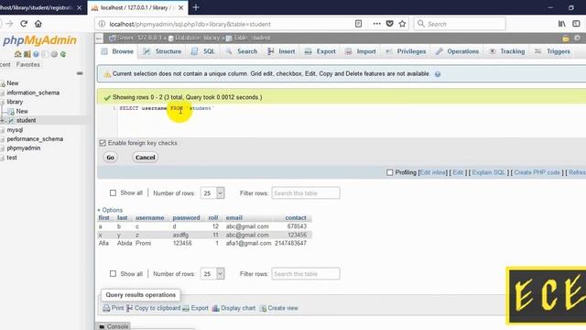The image size is (586, 330).
Task: Select the performance_schema database in tree
Action: (x=35, y=138)
